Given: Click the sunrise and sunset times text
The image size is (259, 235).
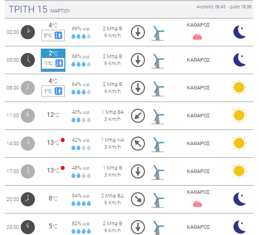Looking at the screenshot, I should coord(224,7).
